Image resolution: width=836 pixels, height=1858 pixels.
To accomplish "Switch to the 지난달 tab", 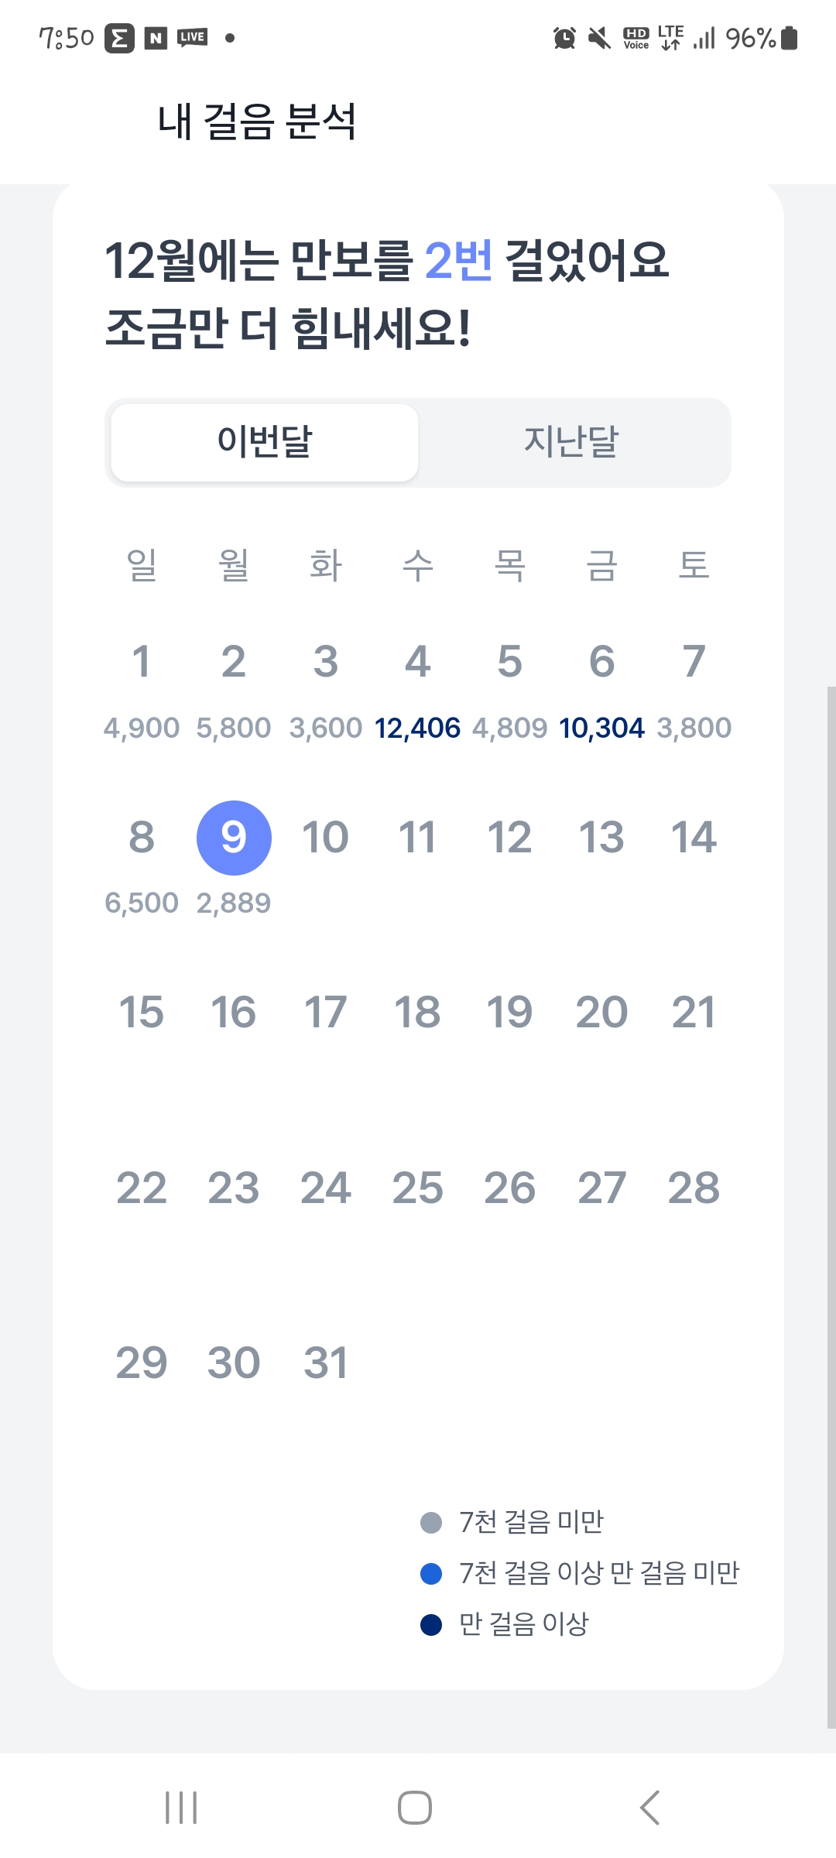I will point(571,442).
